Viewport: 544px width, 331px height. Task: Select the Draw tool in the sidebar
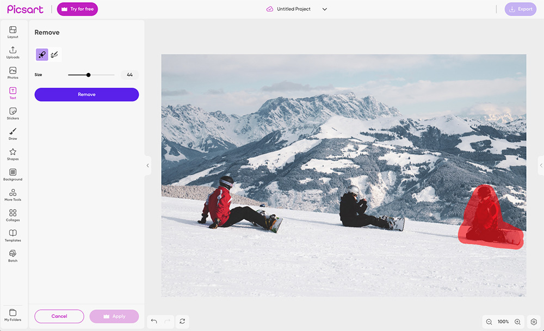click(x=13, y=134)
